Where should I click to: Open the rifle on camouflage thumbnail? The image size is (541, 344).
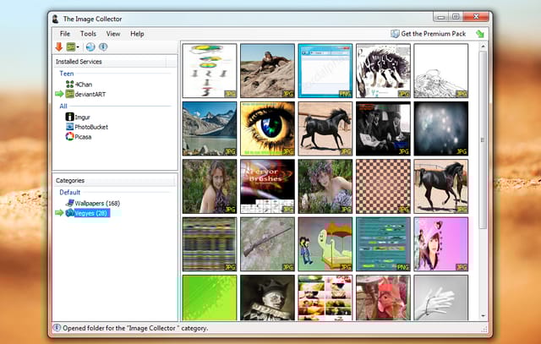tap(267, 244)
